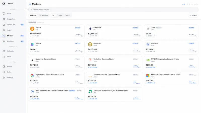
Task: Select the Crypto filter tab
Action: 60,16
